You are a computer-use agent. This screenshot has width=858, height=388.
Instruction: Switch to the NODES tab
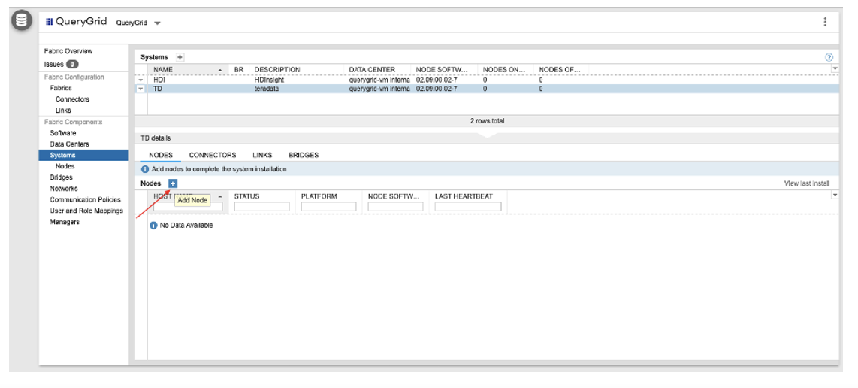click(161, 155)
